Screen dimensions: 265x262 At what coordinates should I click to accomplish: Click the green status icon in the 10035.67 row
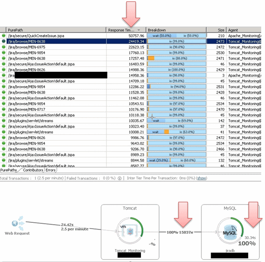point(3,120)
